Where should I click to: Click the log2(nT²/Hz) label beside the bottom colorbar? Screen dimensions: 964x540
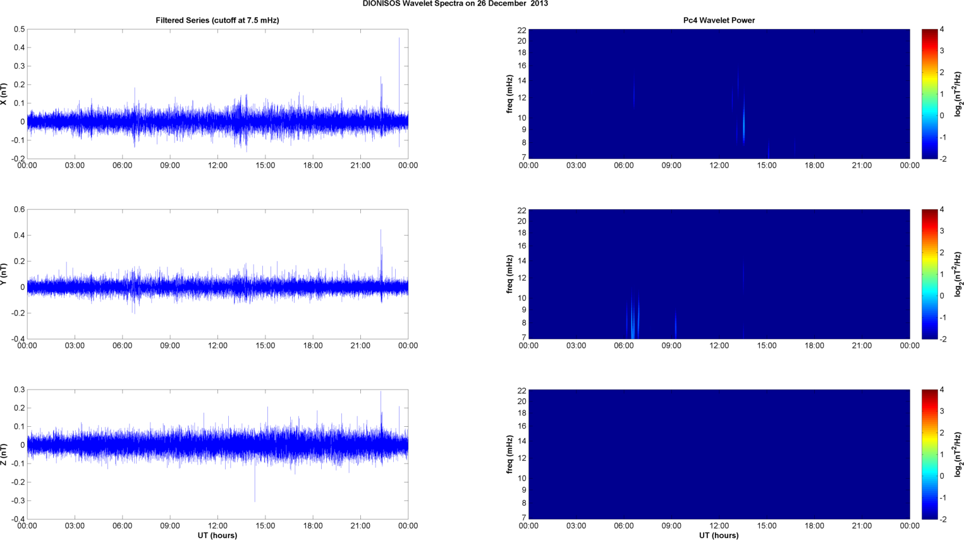coord(958,454)
